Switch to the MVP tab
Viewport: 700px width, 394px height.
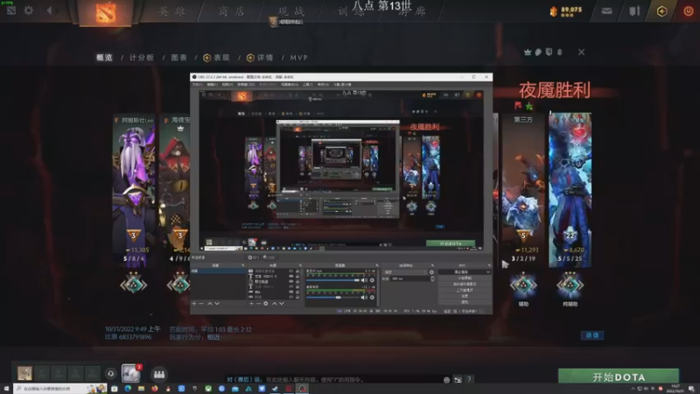tap(298, 58)
